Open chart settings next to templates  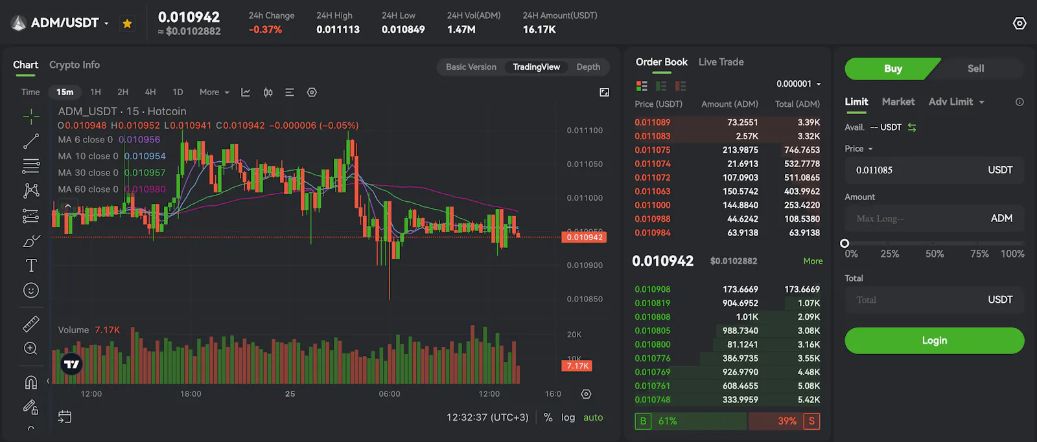(312, 93)
